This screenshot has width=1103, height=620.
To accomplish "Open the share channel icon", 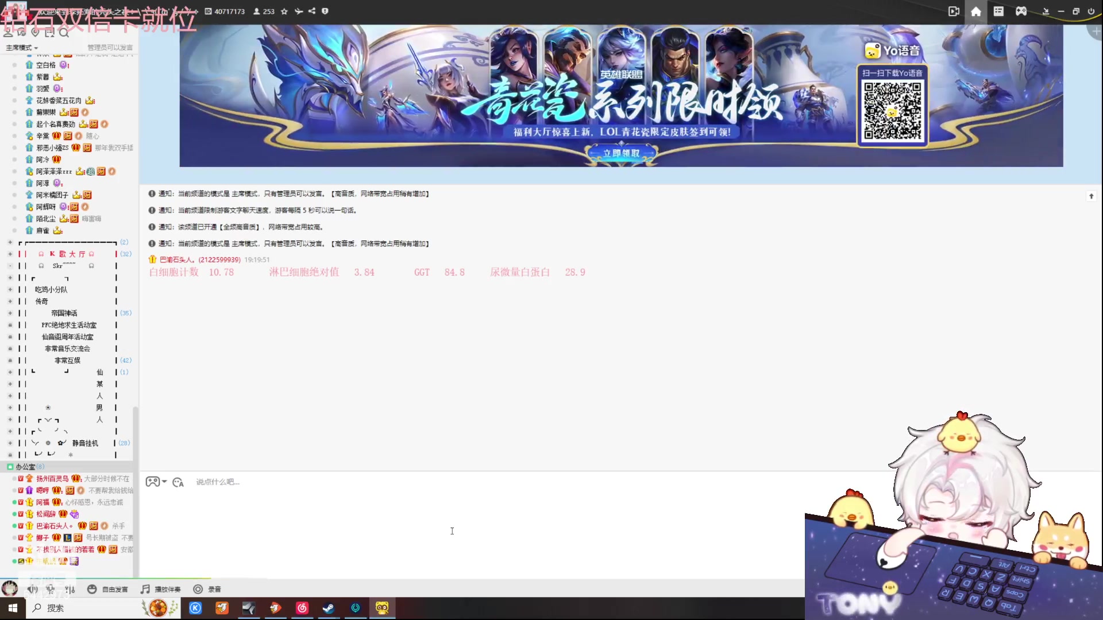I will click(312, 11).
